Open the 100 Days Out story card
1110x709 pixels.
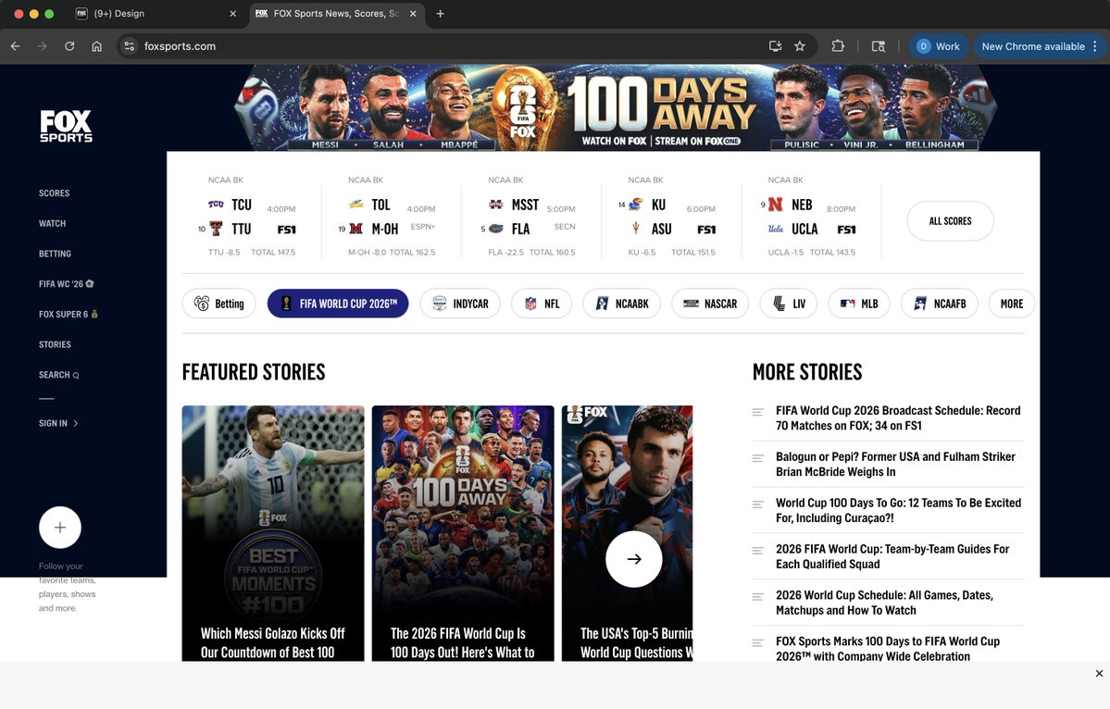tap(463, 533)
